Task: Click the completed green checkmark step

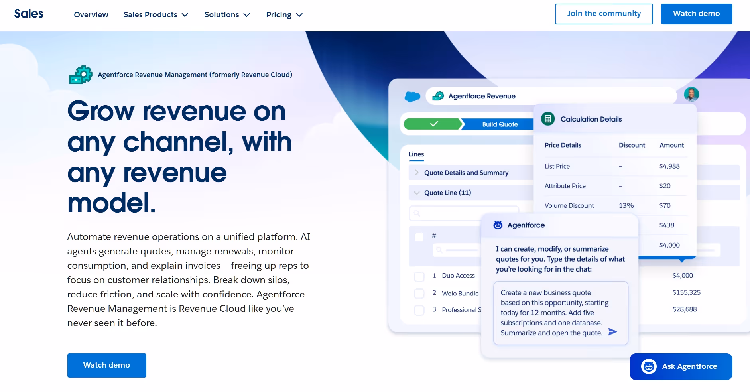Action: point(434,124)
